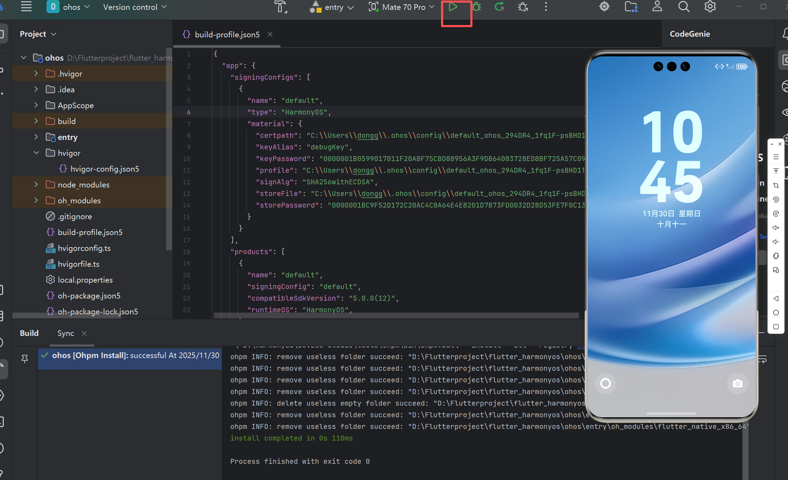Pin the Build output tab
Image resolution: width=788 pixels, height=480 pixels.
pos(25,359)
